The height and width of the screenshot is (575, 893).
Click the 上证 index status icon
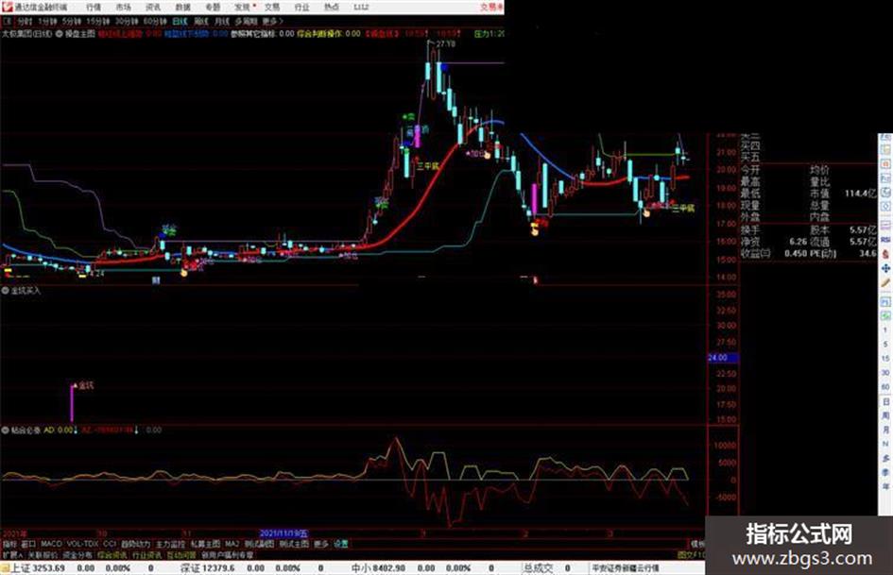coord(5,568)
